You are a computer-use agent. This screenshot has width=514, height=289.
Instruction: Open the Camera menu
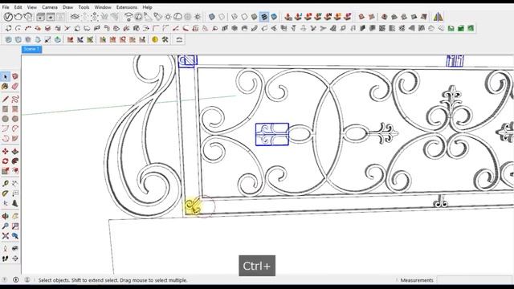point(50,7)
